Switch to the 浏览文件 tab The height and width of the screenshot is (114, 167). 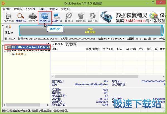(71, 44)
